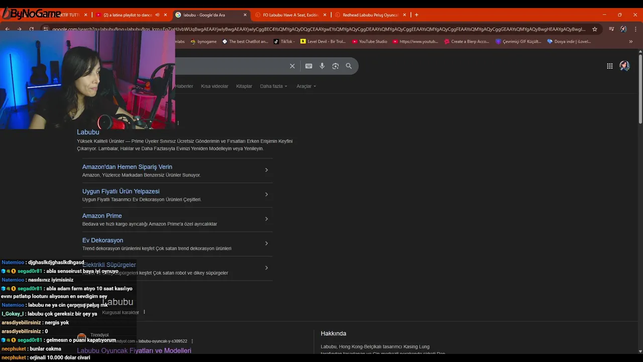This screenshot has height=362, width=643.
Task: Open the Kitaplar search filter
Action: coord(244,86)
